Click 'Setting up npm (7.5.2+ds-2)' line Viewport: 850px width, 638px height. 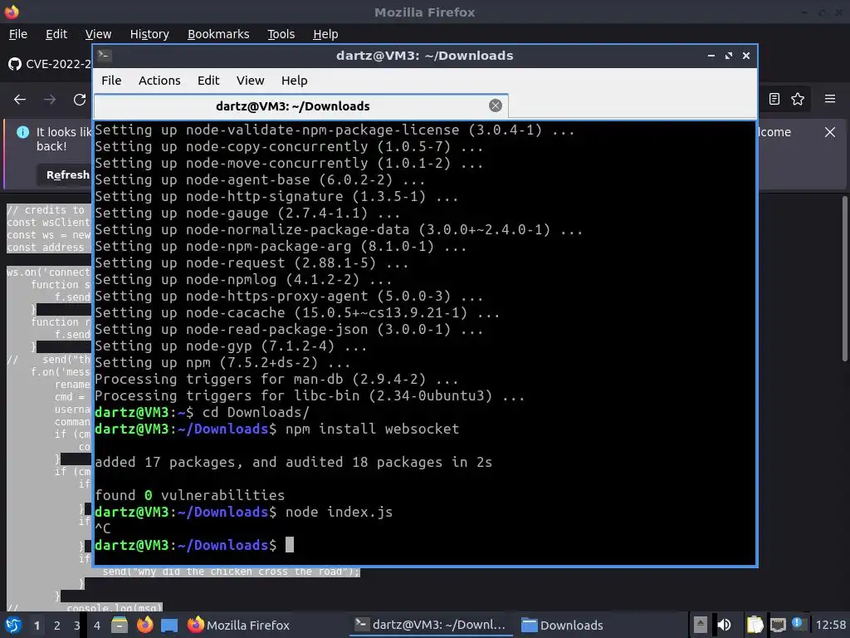coord(222,362)
